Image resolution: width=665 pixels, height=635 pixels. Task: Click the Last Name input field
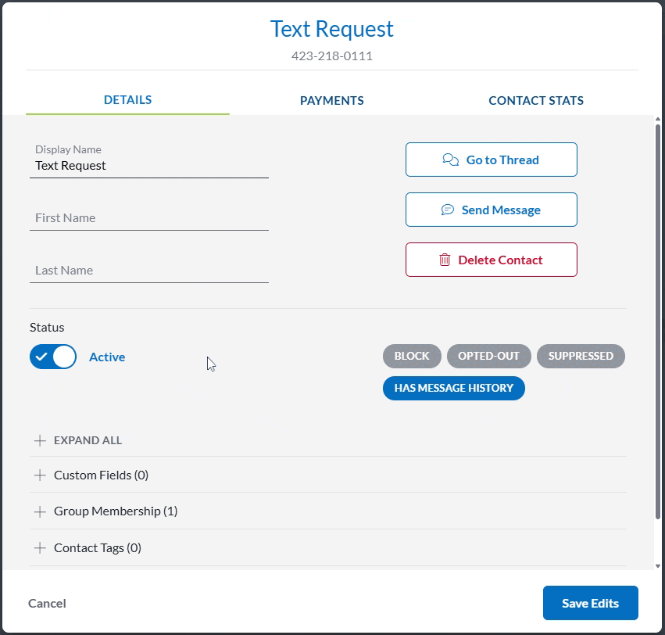click(149, 271)
